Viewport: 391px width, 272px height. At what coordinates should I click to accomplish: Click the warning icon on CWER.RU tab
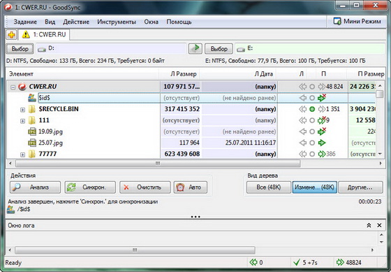(x=26, y=35)
